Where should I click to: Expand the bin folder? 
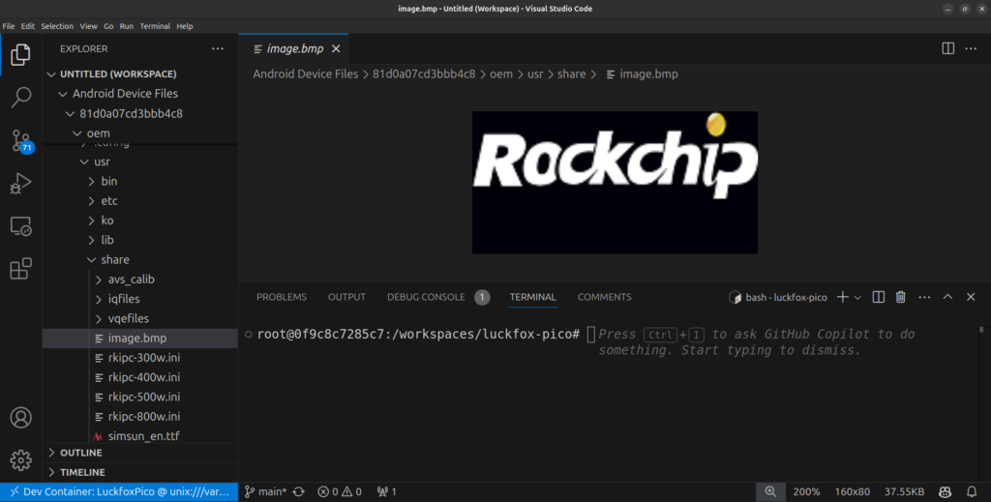tap(139, 181)
